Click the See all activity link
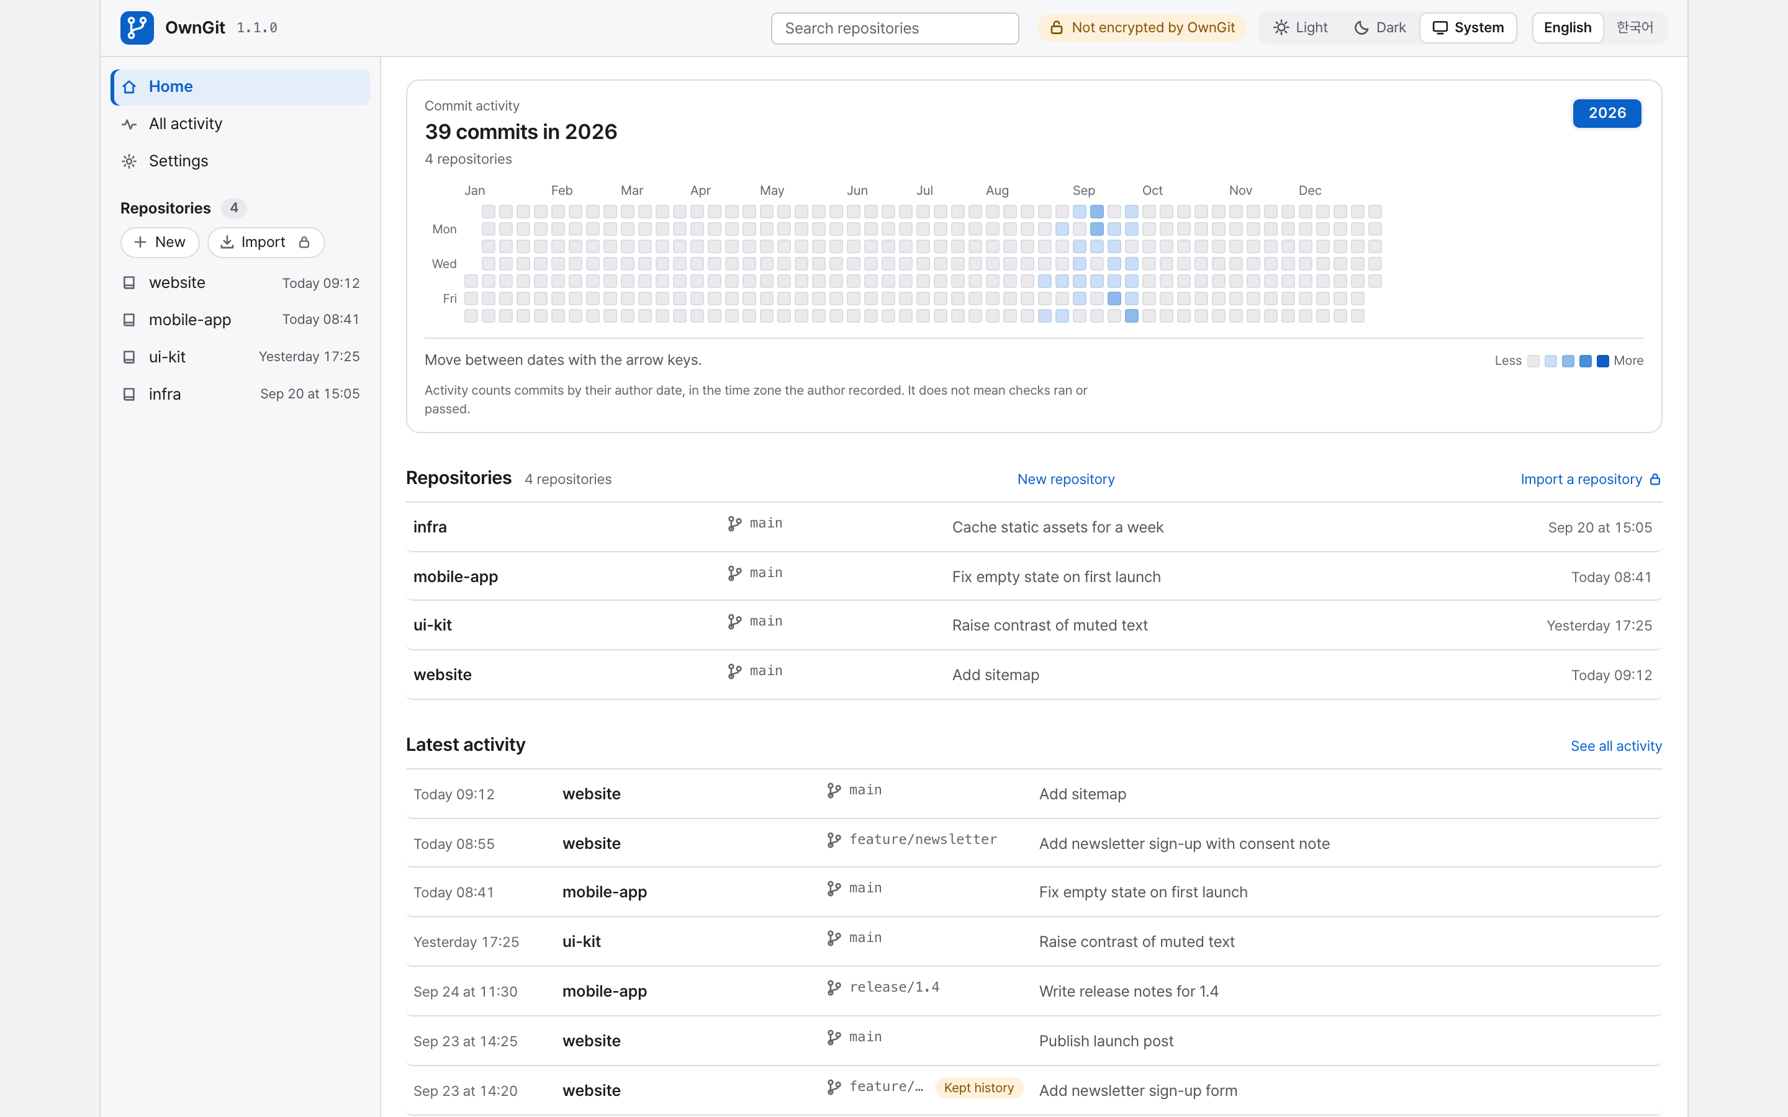Screen dimensions: 1788x1117 click(1616, 746)
